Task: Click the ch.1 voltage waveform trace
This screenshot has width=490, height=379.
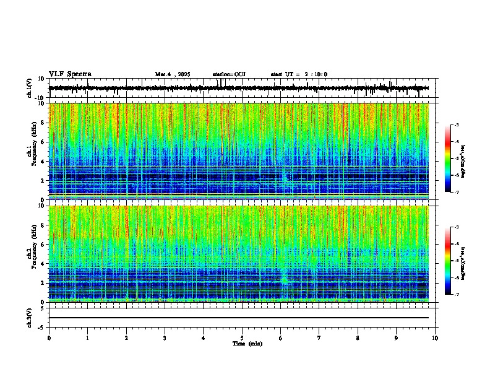Action: pos(239,88)
